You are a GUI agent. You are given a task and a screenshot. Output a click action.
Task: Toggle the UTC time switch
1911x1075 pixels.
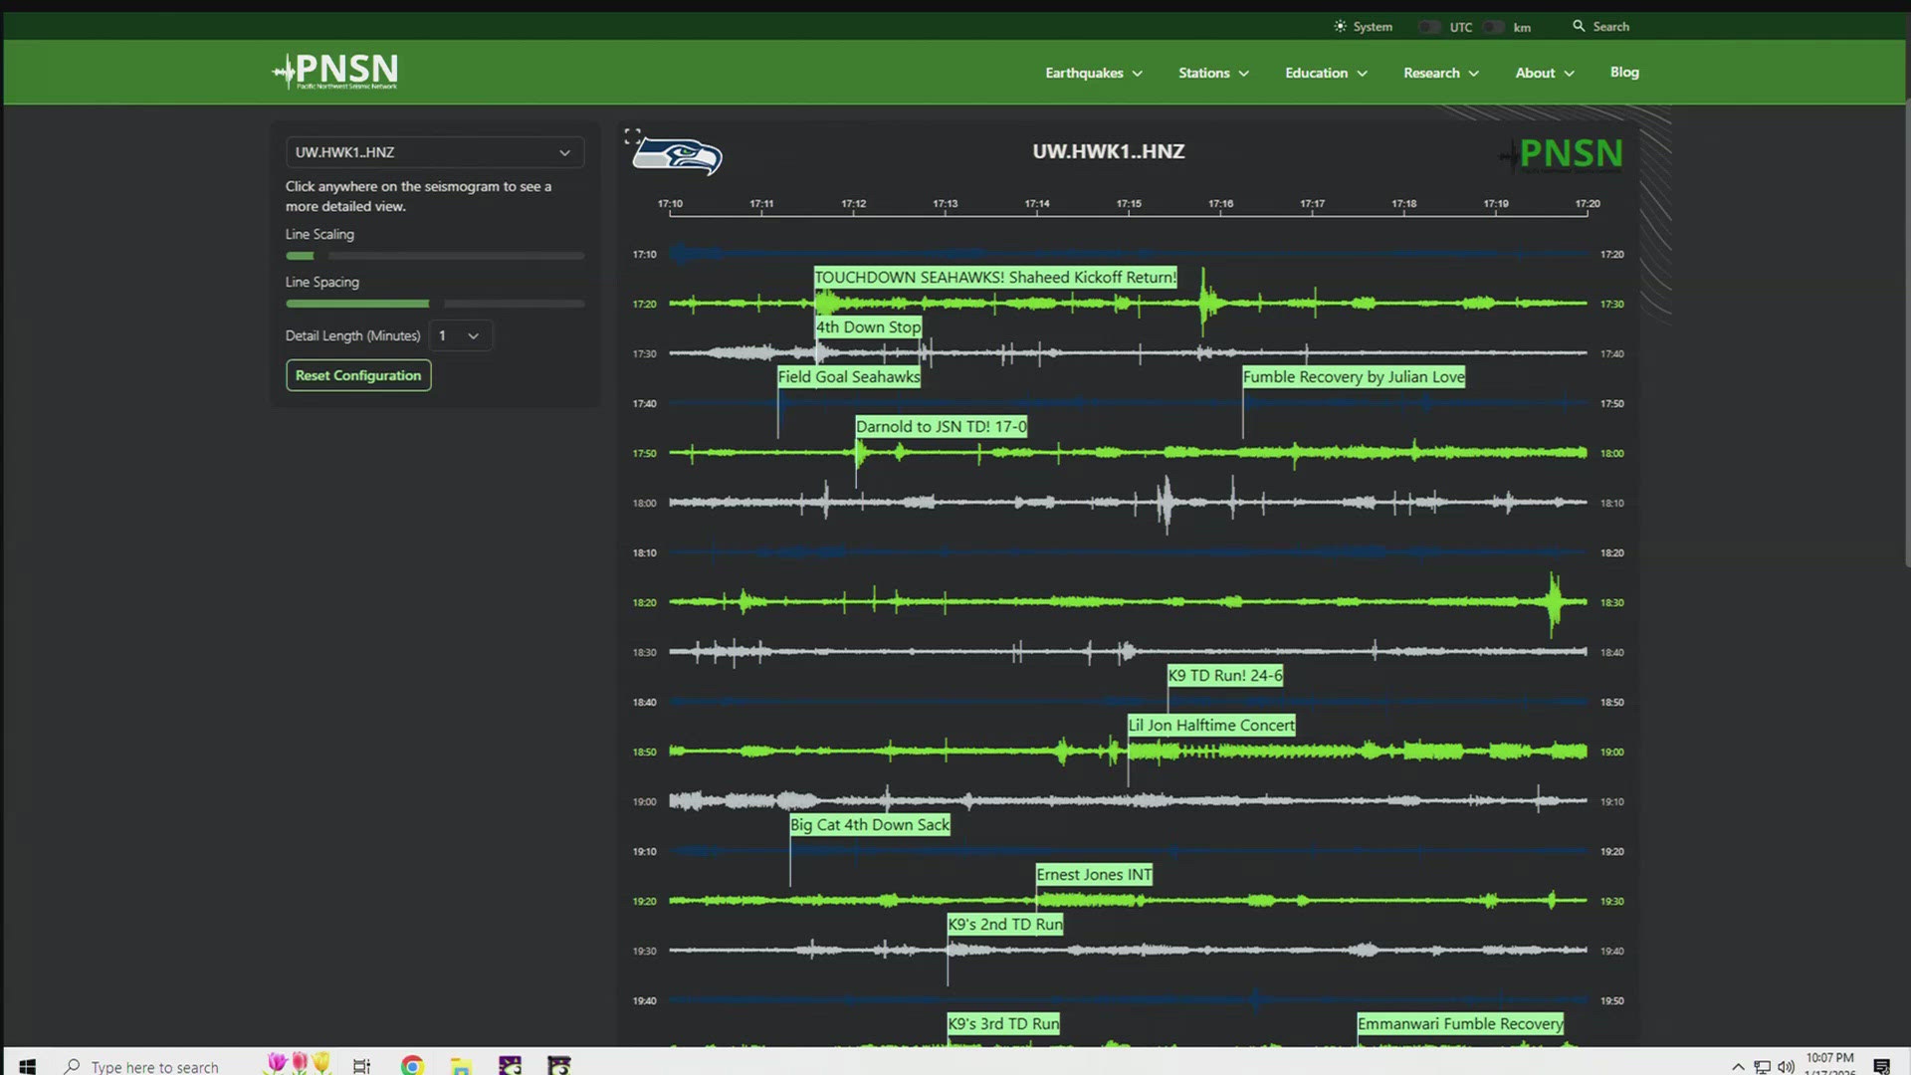[1429, 27]
